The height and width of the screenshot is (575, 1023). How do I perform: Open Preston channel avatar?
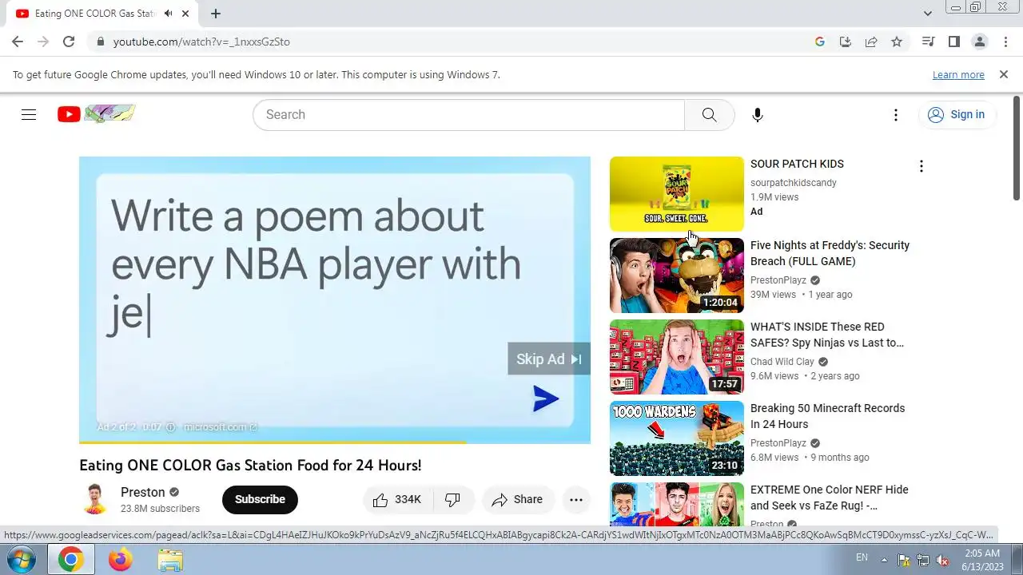95,499
